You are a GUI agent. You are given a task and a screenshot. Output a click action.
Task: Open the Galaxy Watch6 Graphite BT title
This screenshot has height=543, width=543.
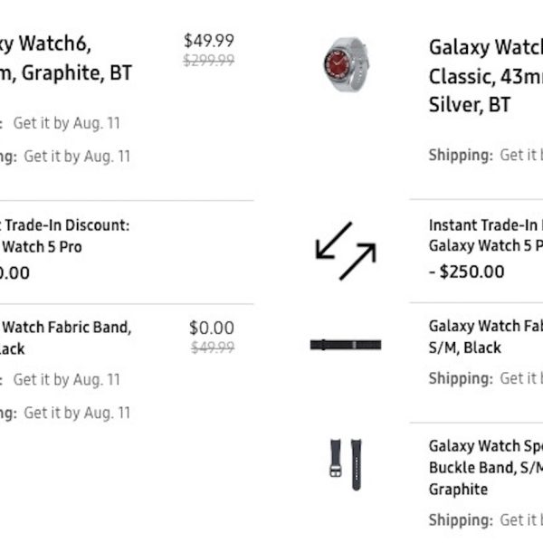pyautogui.click(x=63, y=58)
